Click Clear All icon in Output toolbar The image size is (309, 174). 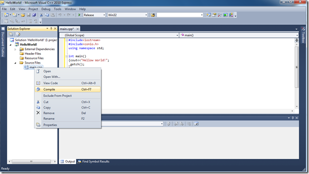click(x=189, y=124)
